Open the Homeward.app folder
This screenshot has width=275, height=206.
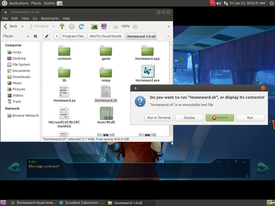147,51
